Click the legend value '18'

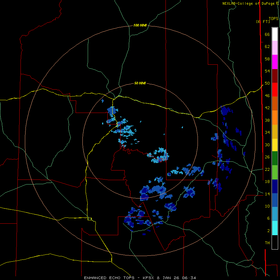coord(267,182)
